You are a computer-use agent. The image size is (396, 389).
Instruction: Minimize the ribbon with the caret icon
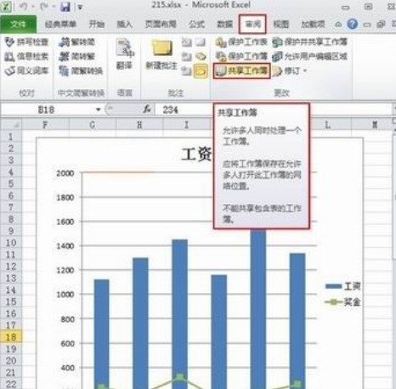pyautogui.click(x=338, y=25)
